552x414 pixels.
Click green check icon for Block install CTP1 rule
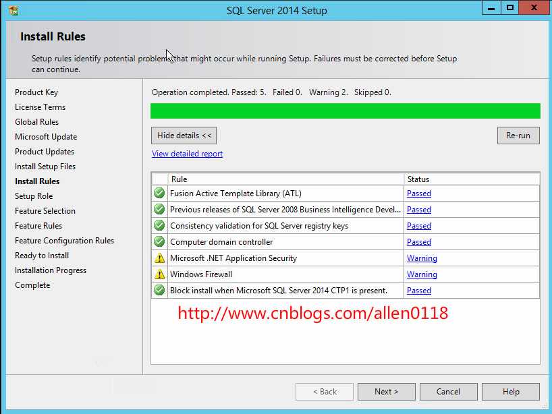[159, 290]
